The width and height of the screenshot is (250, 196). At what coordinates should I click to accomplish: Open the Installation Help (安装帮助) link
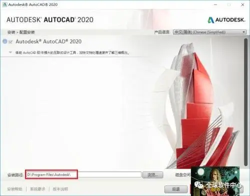coord(14,189)
